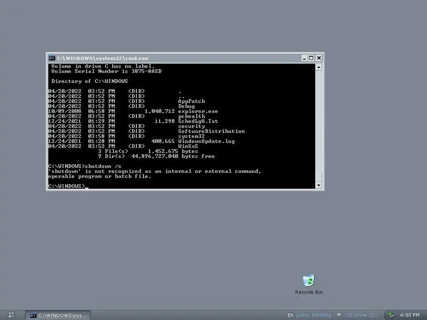
Task: Click the '44,896,727,040 bytes free' text
Action: [x=173, y=156]
